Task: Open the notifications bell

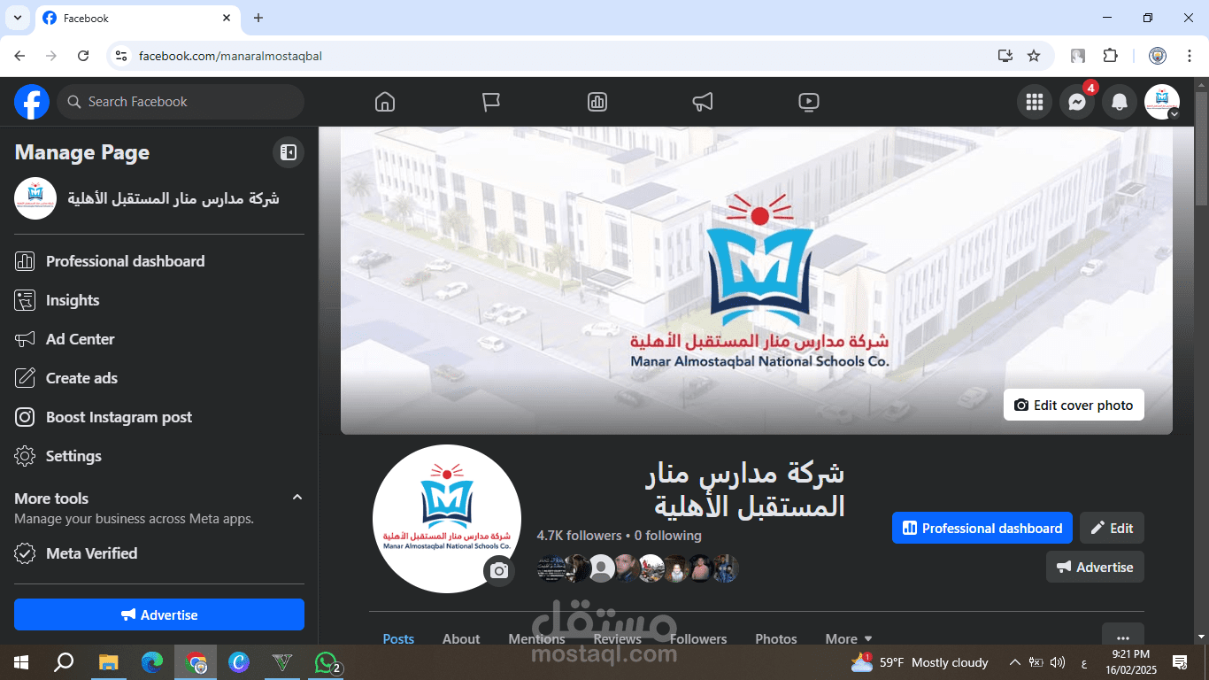Action: point(1120,102)
